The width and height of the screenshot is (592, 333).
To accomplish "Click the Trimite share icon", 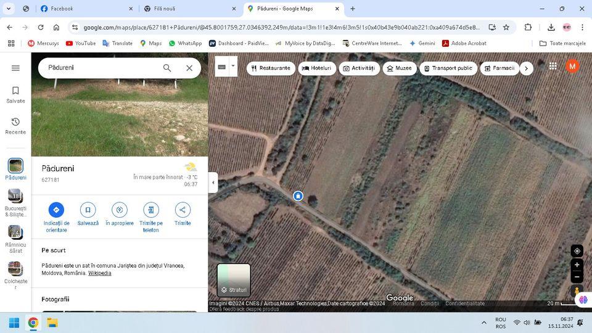I will point(183,210).
